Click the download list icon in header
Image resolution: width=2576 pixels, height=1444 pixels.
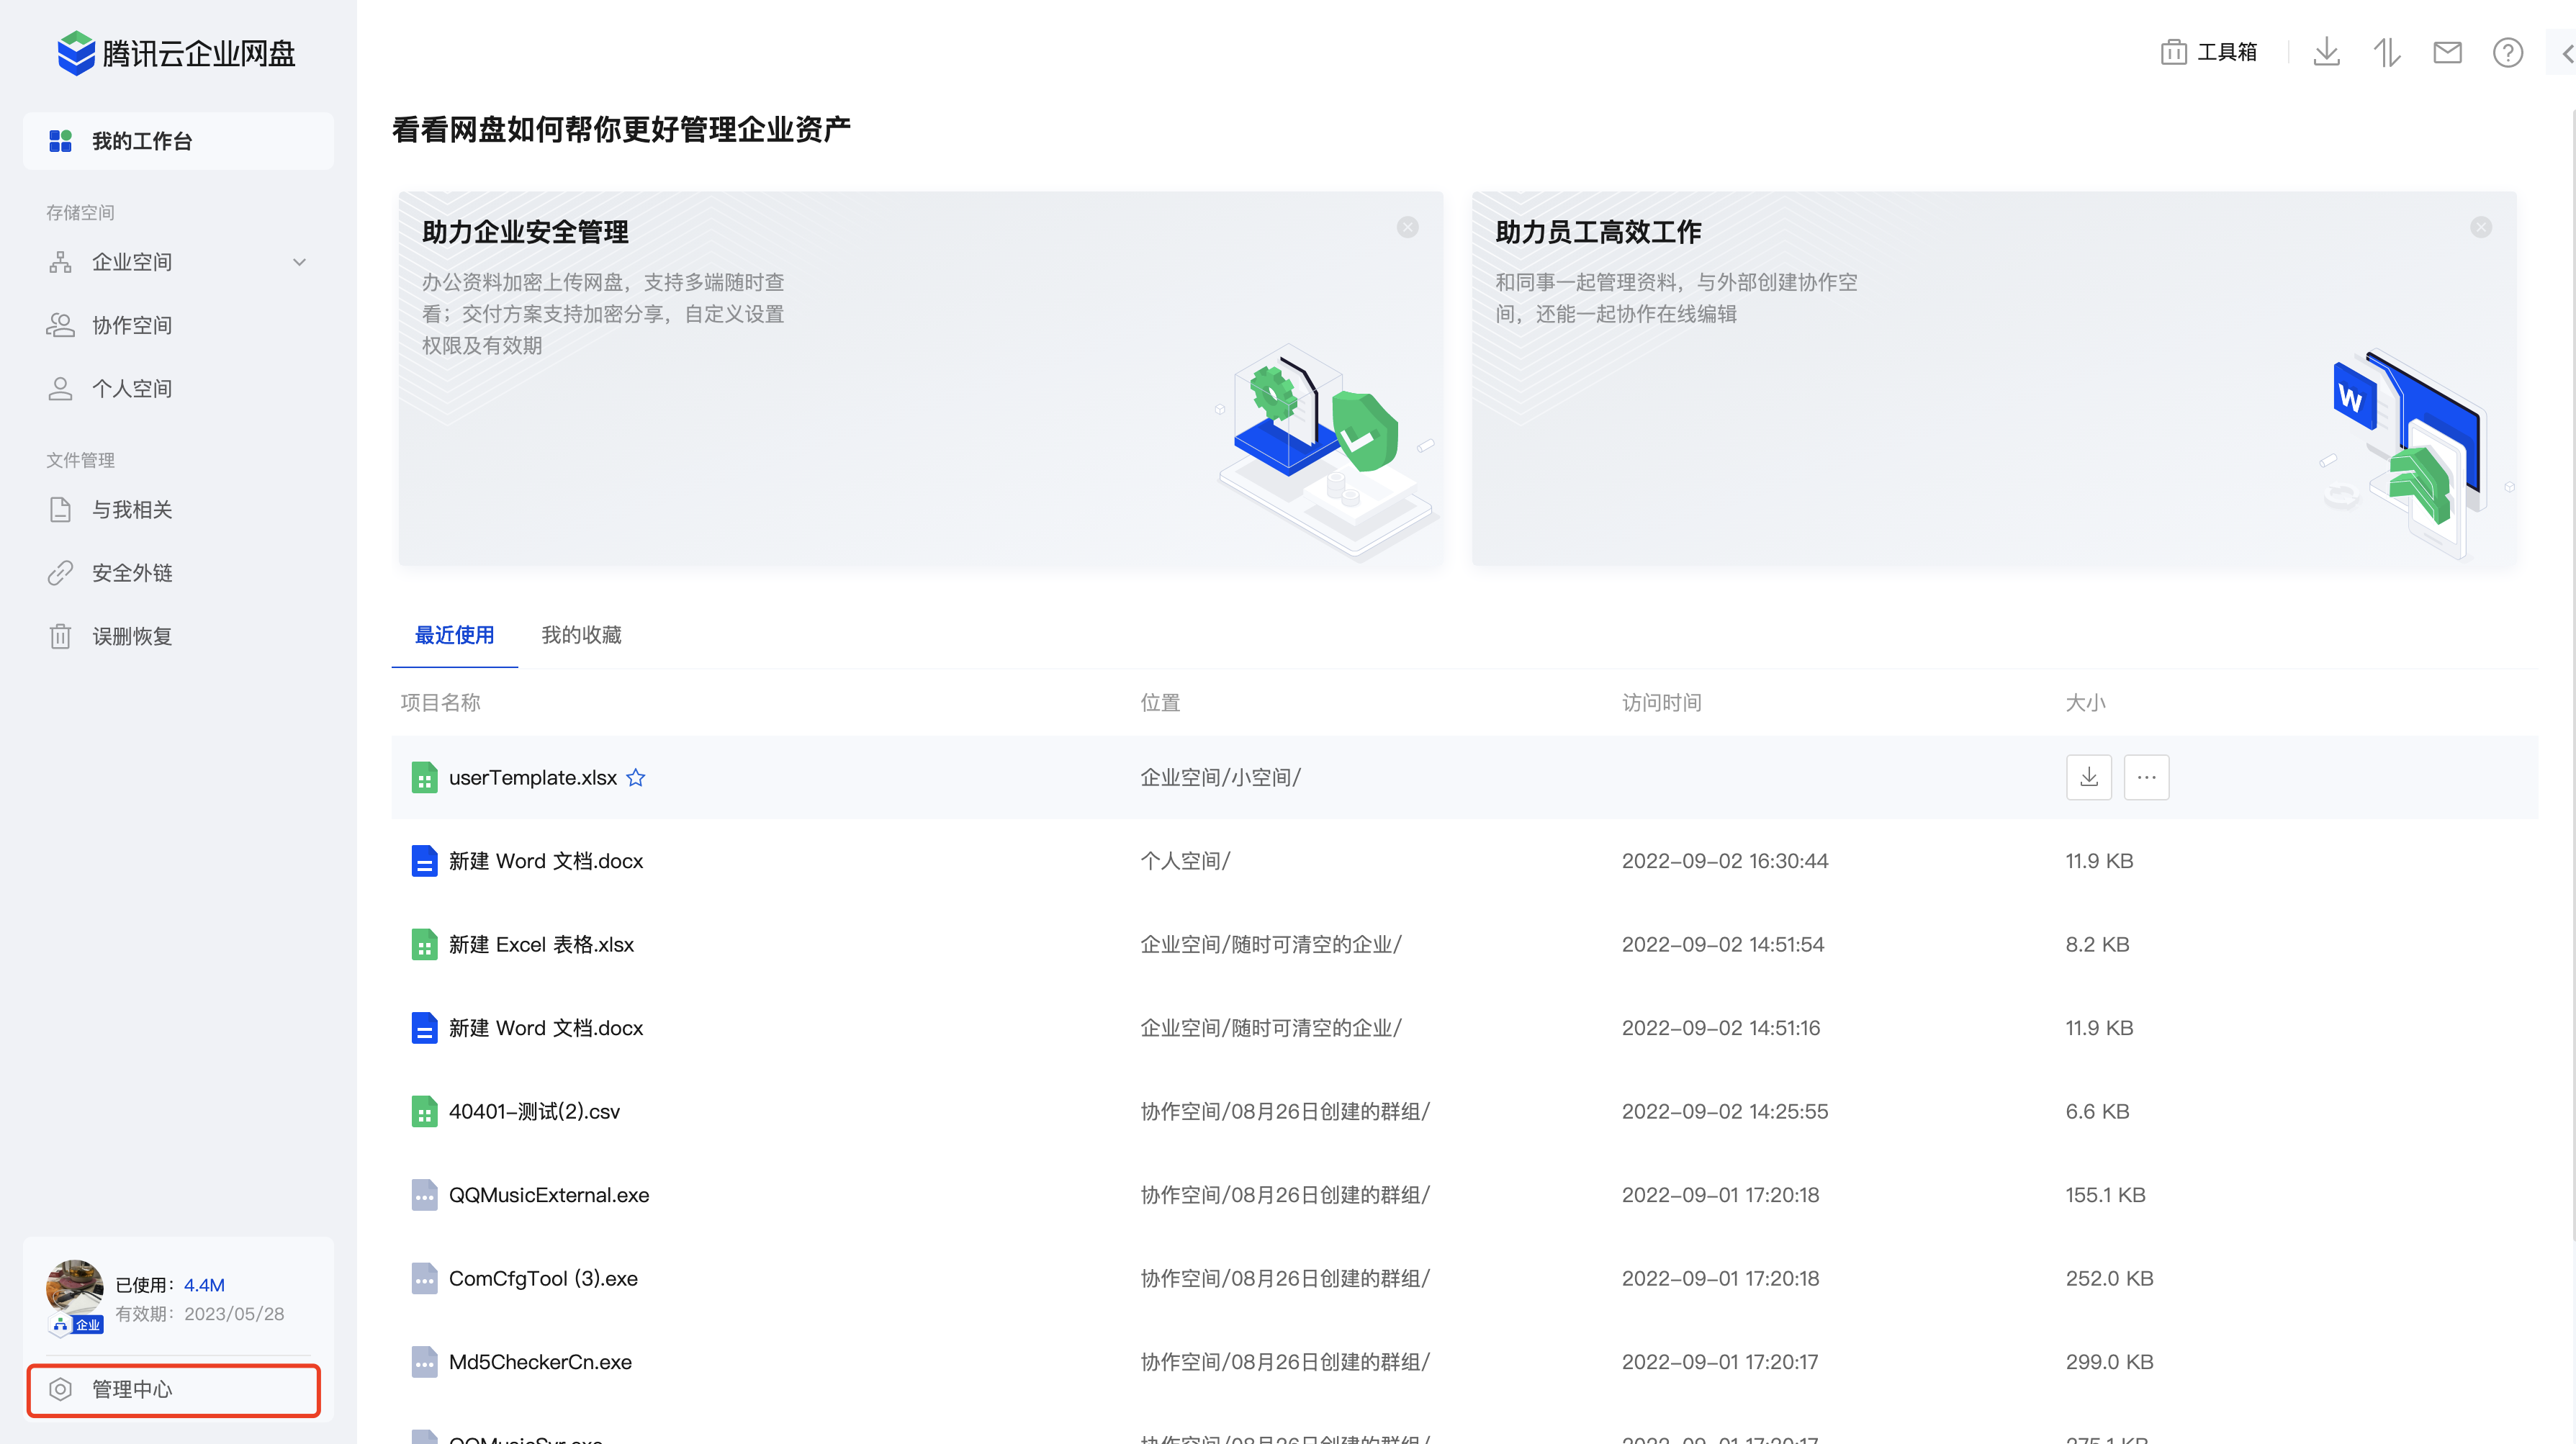pos(2326,52)
